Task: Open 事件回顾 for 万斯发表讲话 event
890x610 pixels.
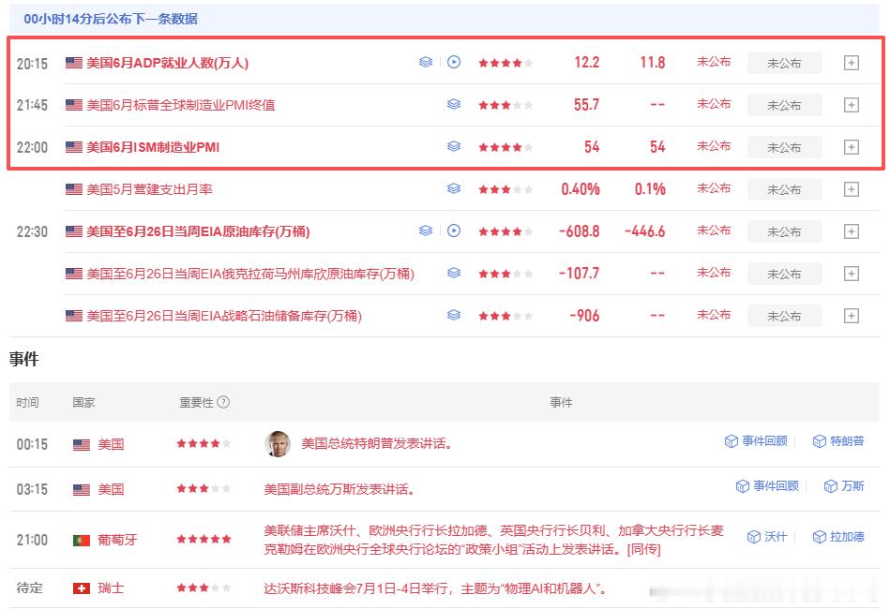Action: 767,486
